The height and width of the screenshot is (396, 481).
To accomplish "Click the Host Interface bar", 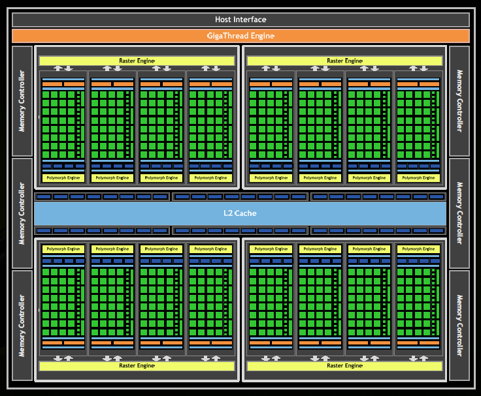I will click(241, 20).
